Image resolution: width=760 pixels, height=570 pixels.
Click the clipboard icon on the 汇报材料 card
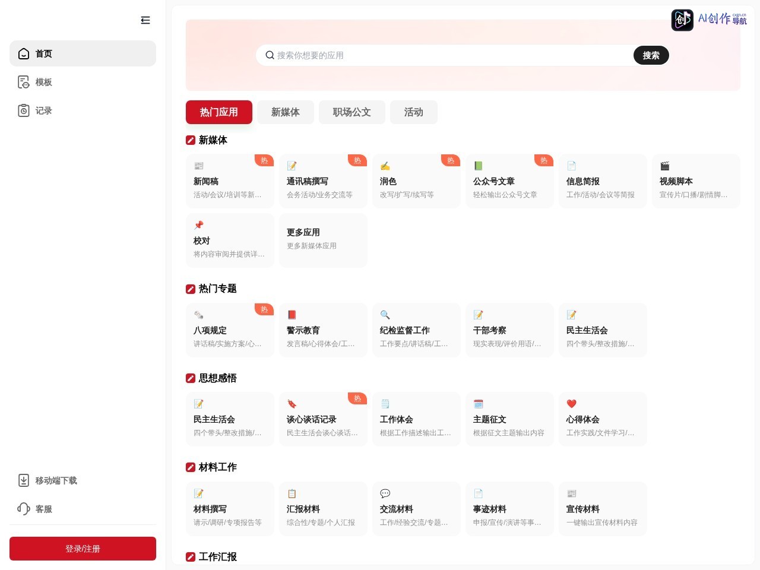(292, 493)
